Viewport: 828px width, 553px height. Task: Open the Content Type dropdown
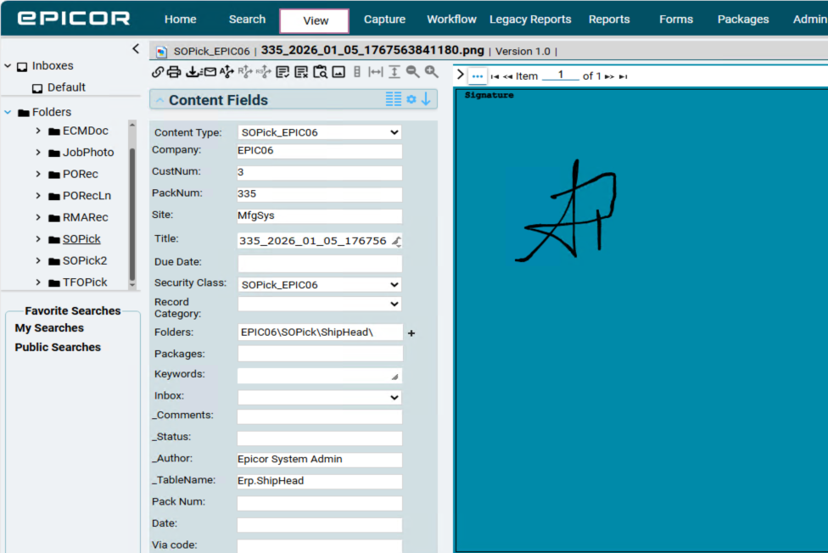[319, 132]
